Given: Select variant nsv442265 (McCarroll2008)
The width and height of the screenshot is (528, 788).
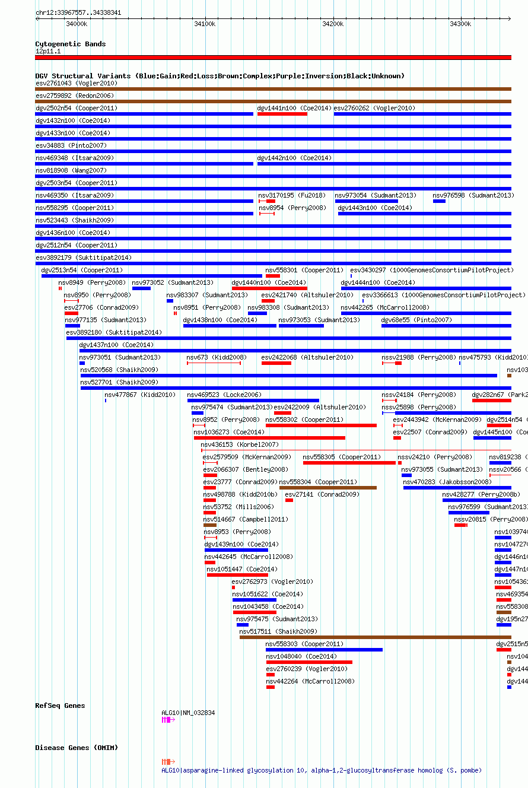Looking at the screenshot, I should point(384,307).
